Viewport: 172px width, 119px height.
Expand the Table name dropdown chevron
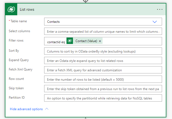pyautogui.click(x=155, y=22)
